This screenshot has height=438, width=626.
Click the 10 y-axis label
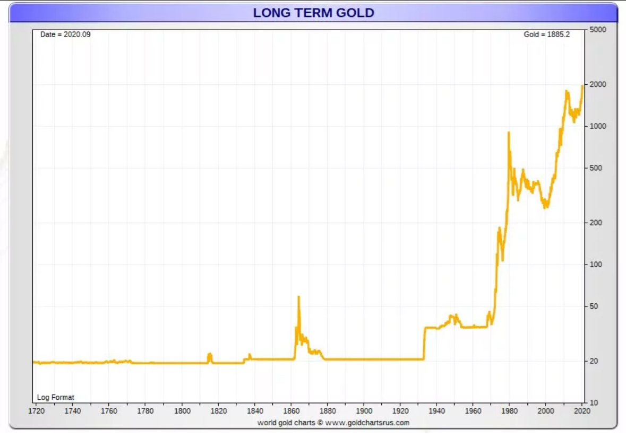594,402
